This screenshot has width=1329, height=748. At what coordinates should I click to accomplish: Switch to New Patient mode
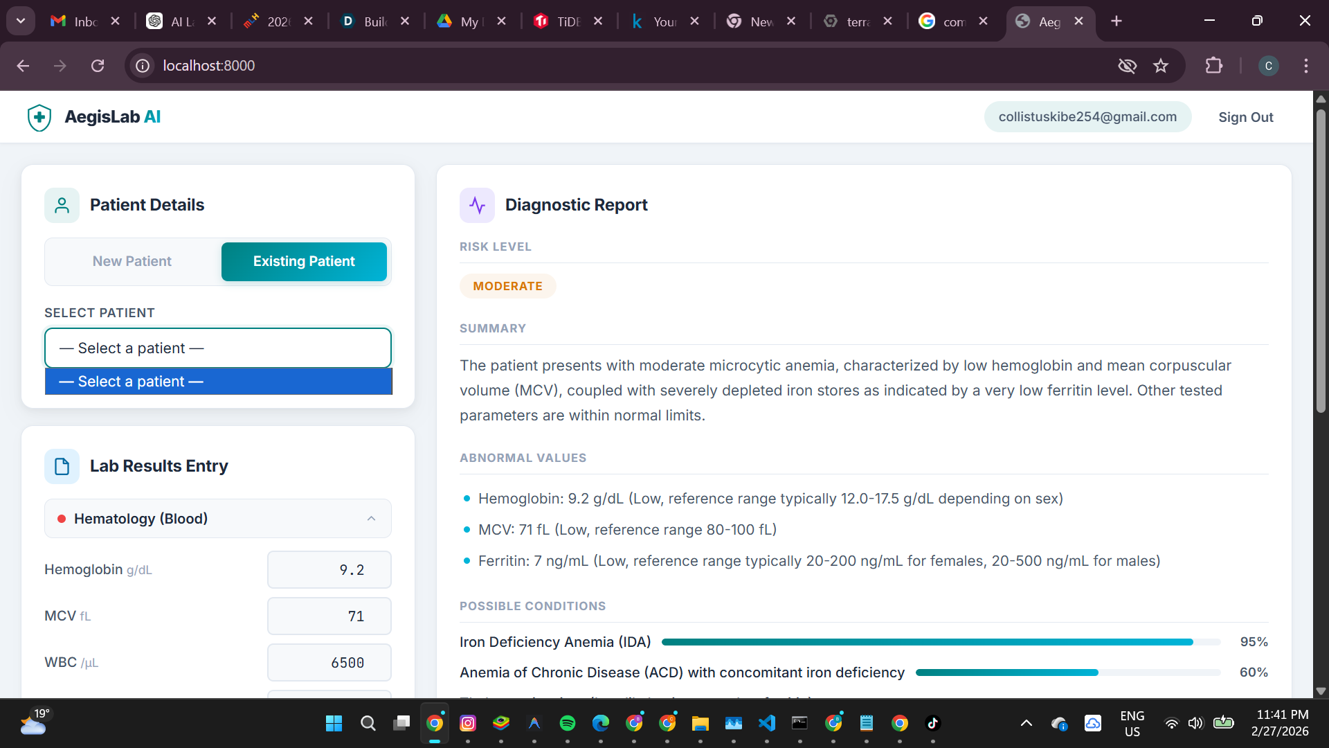point(132,261)
